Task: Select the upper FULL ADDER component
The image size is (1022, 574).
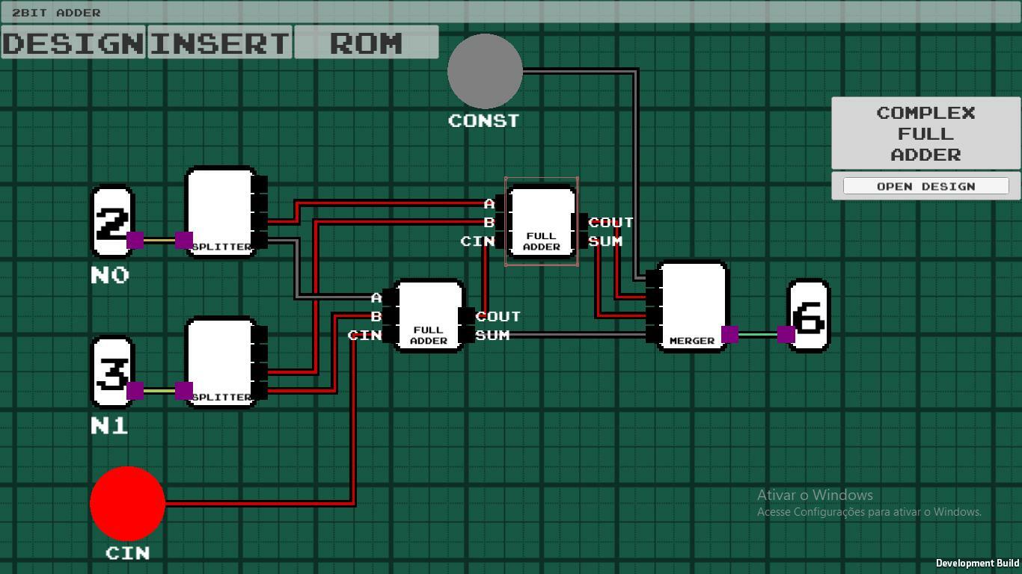Action: tap(541, 221)
